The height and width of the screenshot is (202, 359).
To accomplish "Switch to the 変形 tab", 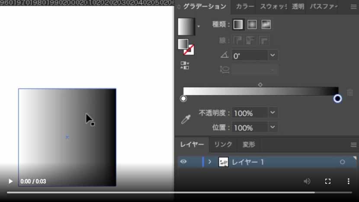I will click(249, 144).
